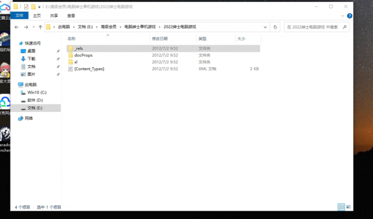Switch to the 主页 (Home) ribbon tab
The height and width of the screenshot is (219, 373).
click(37, 16)
